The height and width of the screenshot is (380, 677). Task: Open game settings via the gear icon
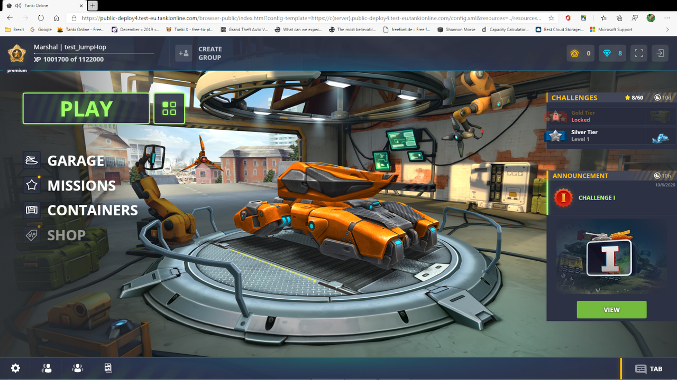tap(15, 368)
